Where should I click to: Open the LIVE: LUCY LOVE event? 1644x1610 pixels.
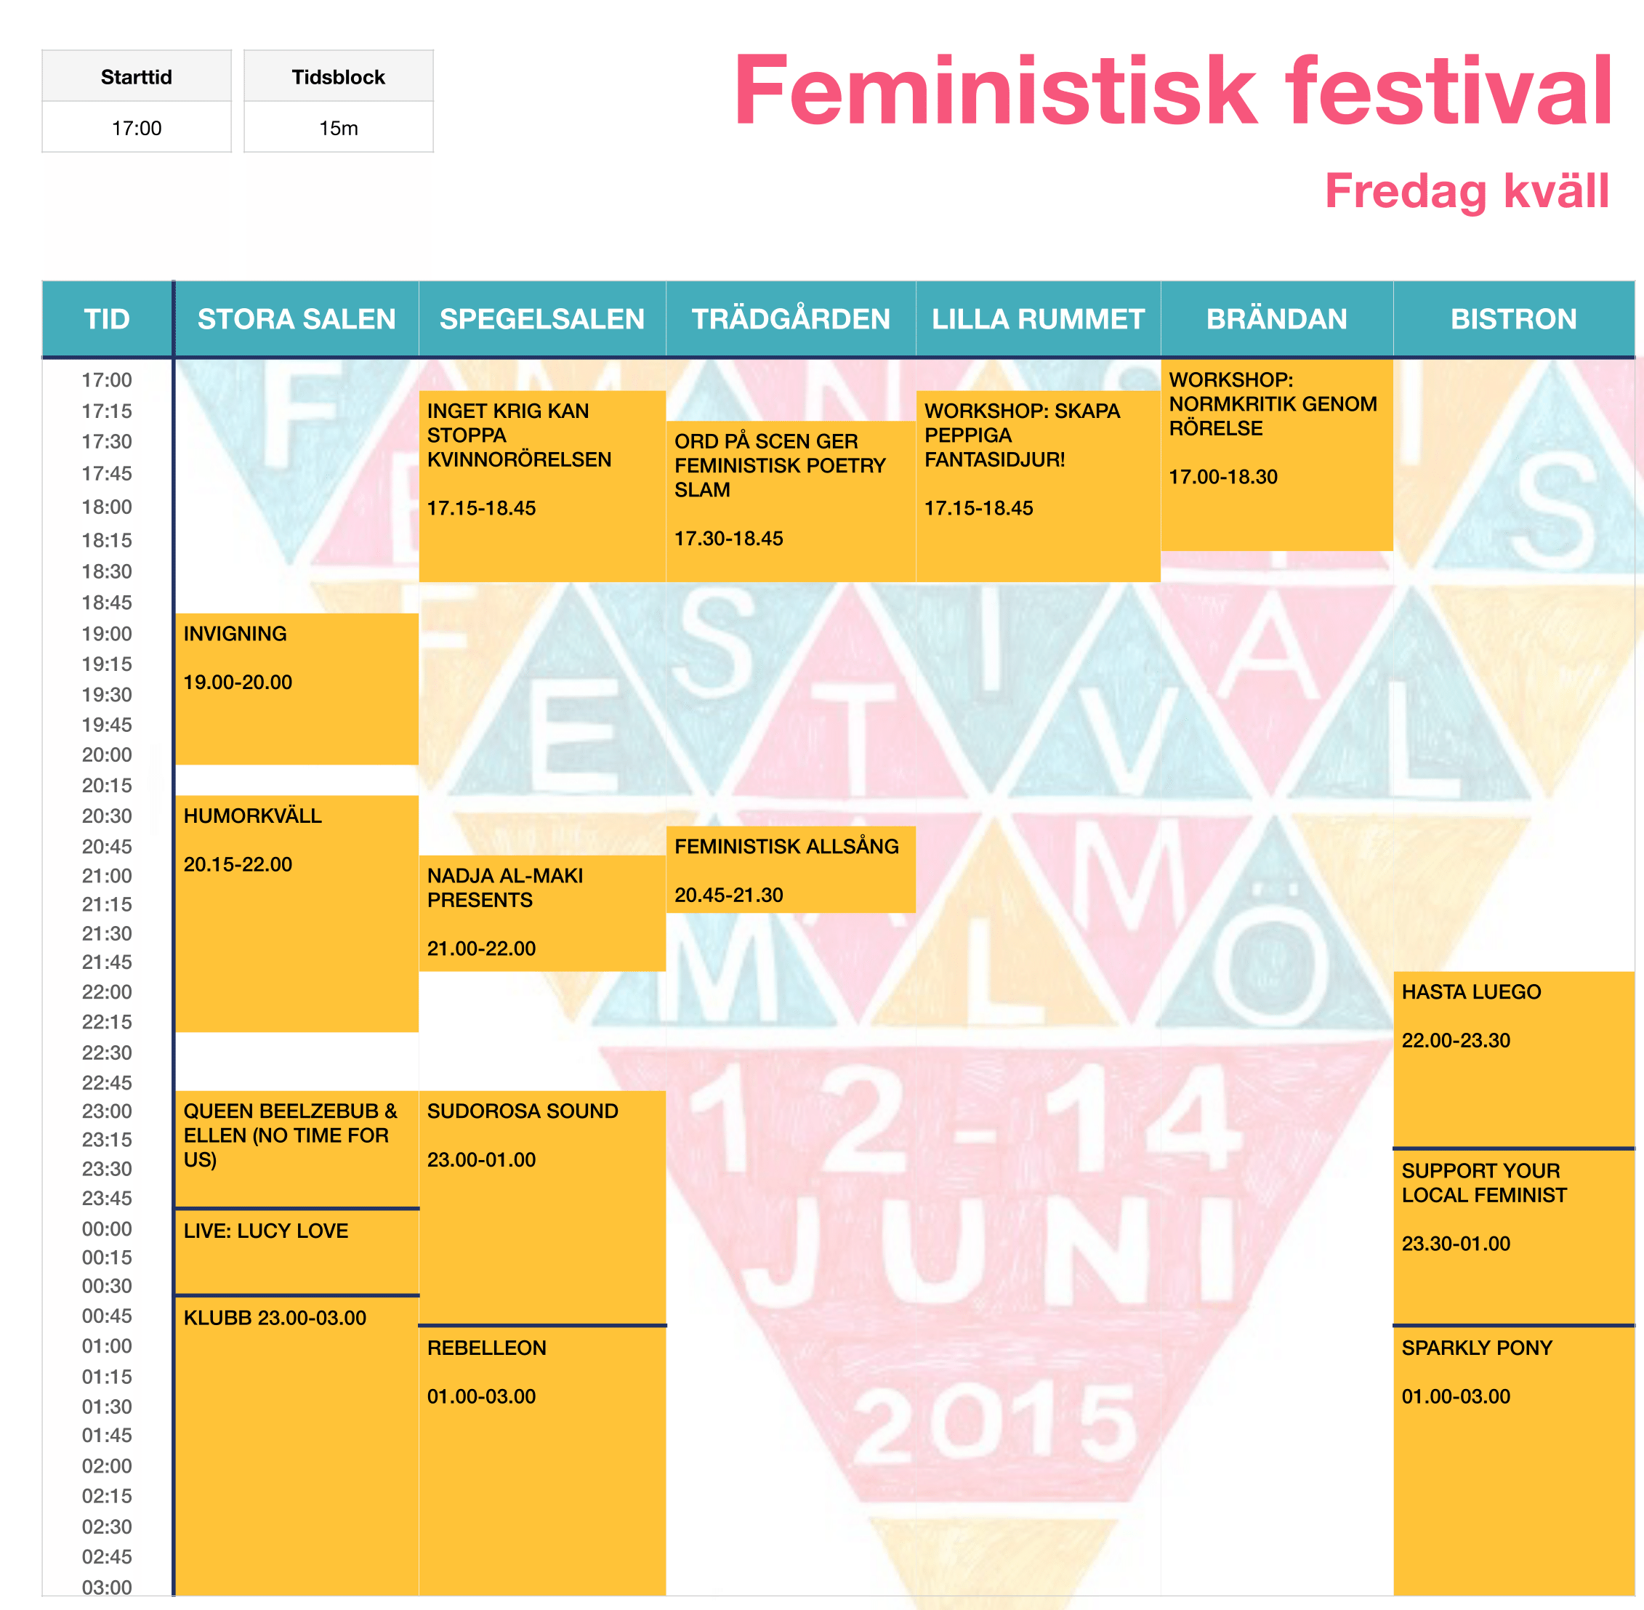[296, 1252]
